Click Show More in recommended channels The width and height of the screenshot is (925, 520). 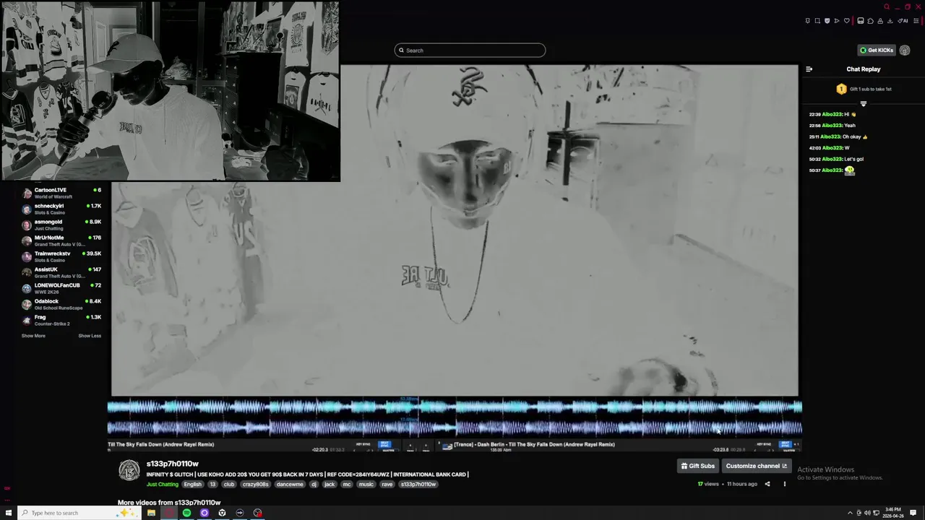[33, 336]
